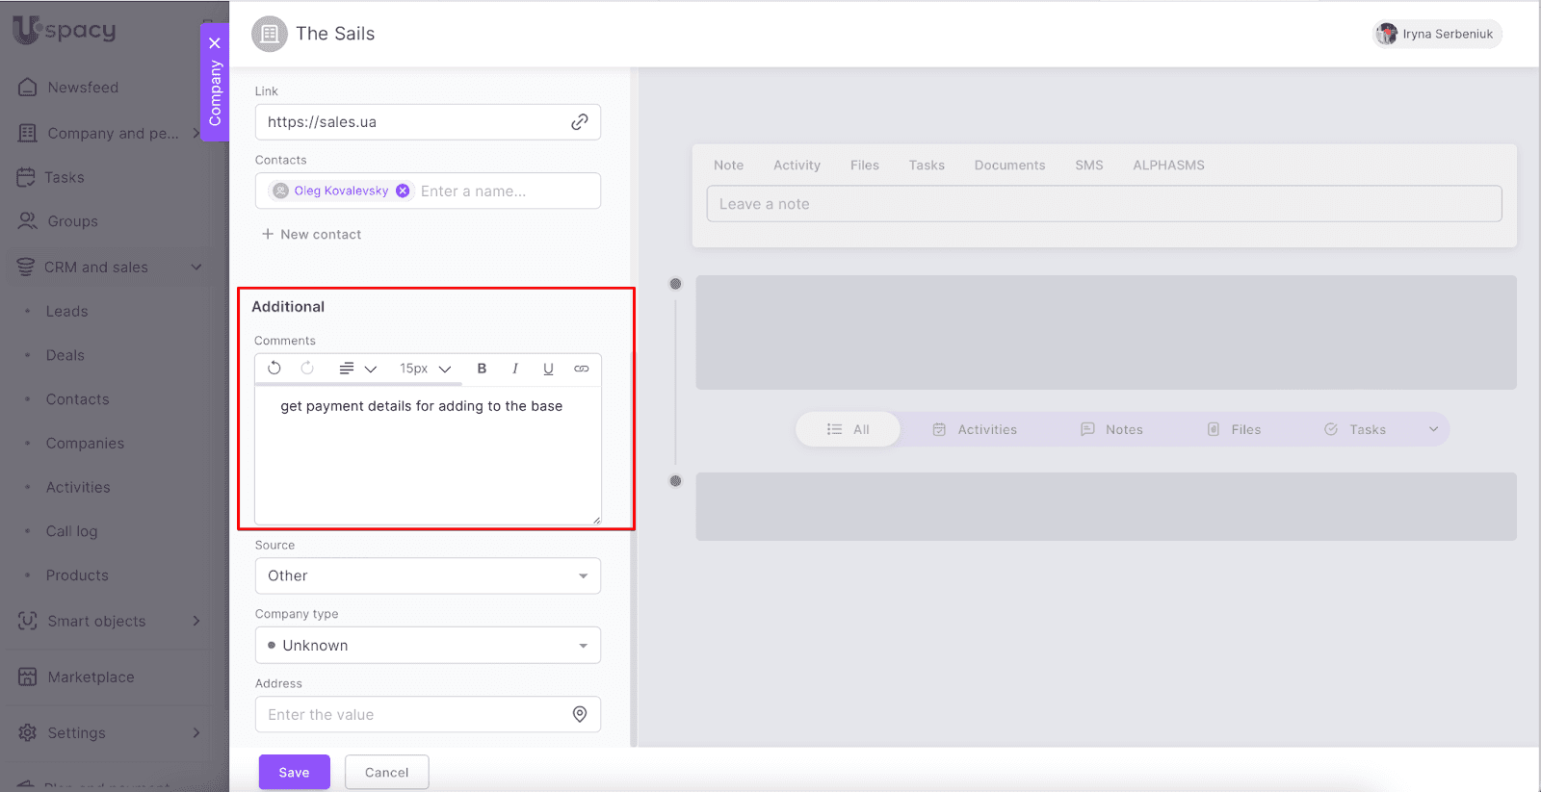Click the Save button
The image size is (1541, 792).
pyautogui.click(x=294, y=772)
